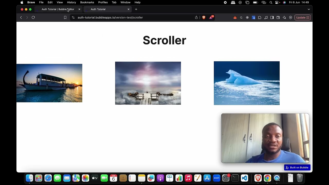Image resolution: width=329 pixels, height=185 pixels.
Task: Open the Edit menu
Action: (50, 2)
